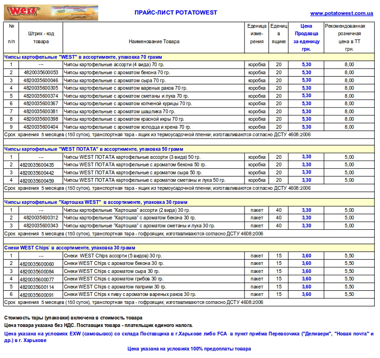Click barcode 4820035600114
Image resolution: width=380 pixels, height=358 pixels.
pyautogui.click(x=37, y=288)
